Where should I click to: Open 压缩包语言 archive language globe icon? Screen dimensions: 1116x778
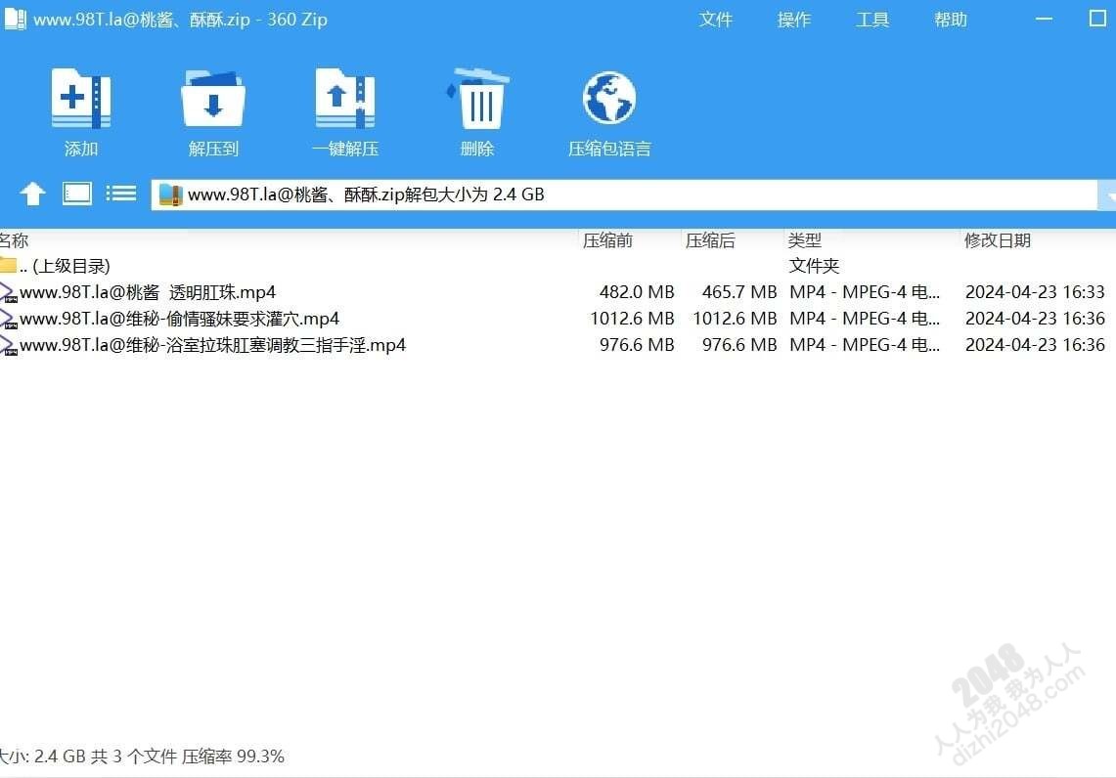tap(609, 99)
